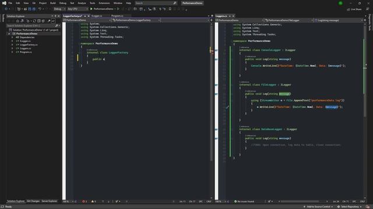This screenshot has height=209, width=373.
Task: Expand the ILogger.cs tree node
Action: pos(12,41)
